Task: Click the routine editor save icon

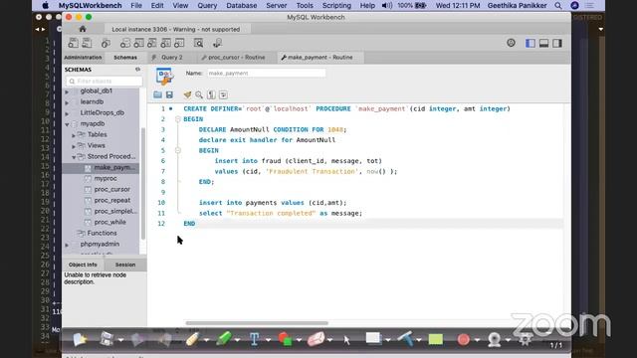Action: pos(169,95)
